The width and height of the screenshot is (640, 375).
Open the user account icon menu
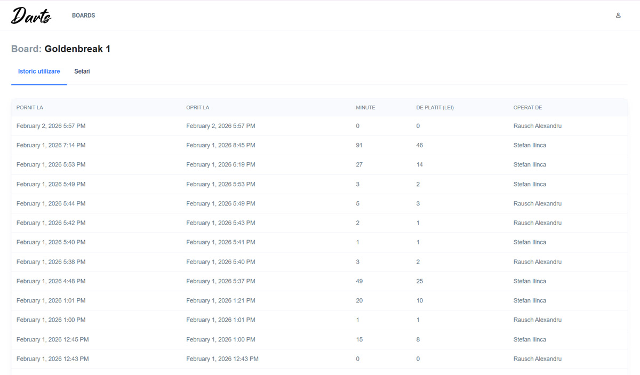[x=618, y=15]
